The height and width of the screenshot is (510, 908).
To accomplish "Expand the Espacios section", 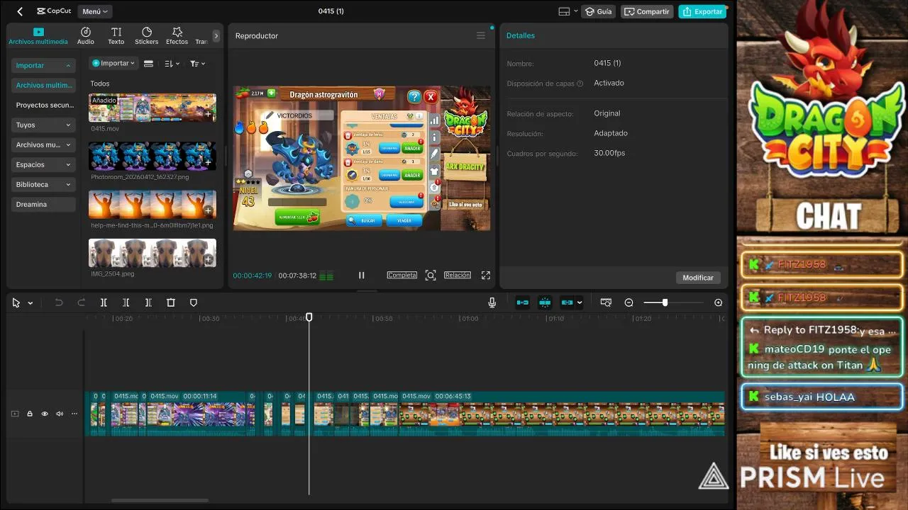I will pyautogui.click(x=43, y=164).
